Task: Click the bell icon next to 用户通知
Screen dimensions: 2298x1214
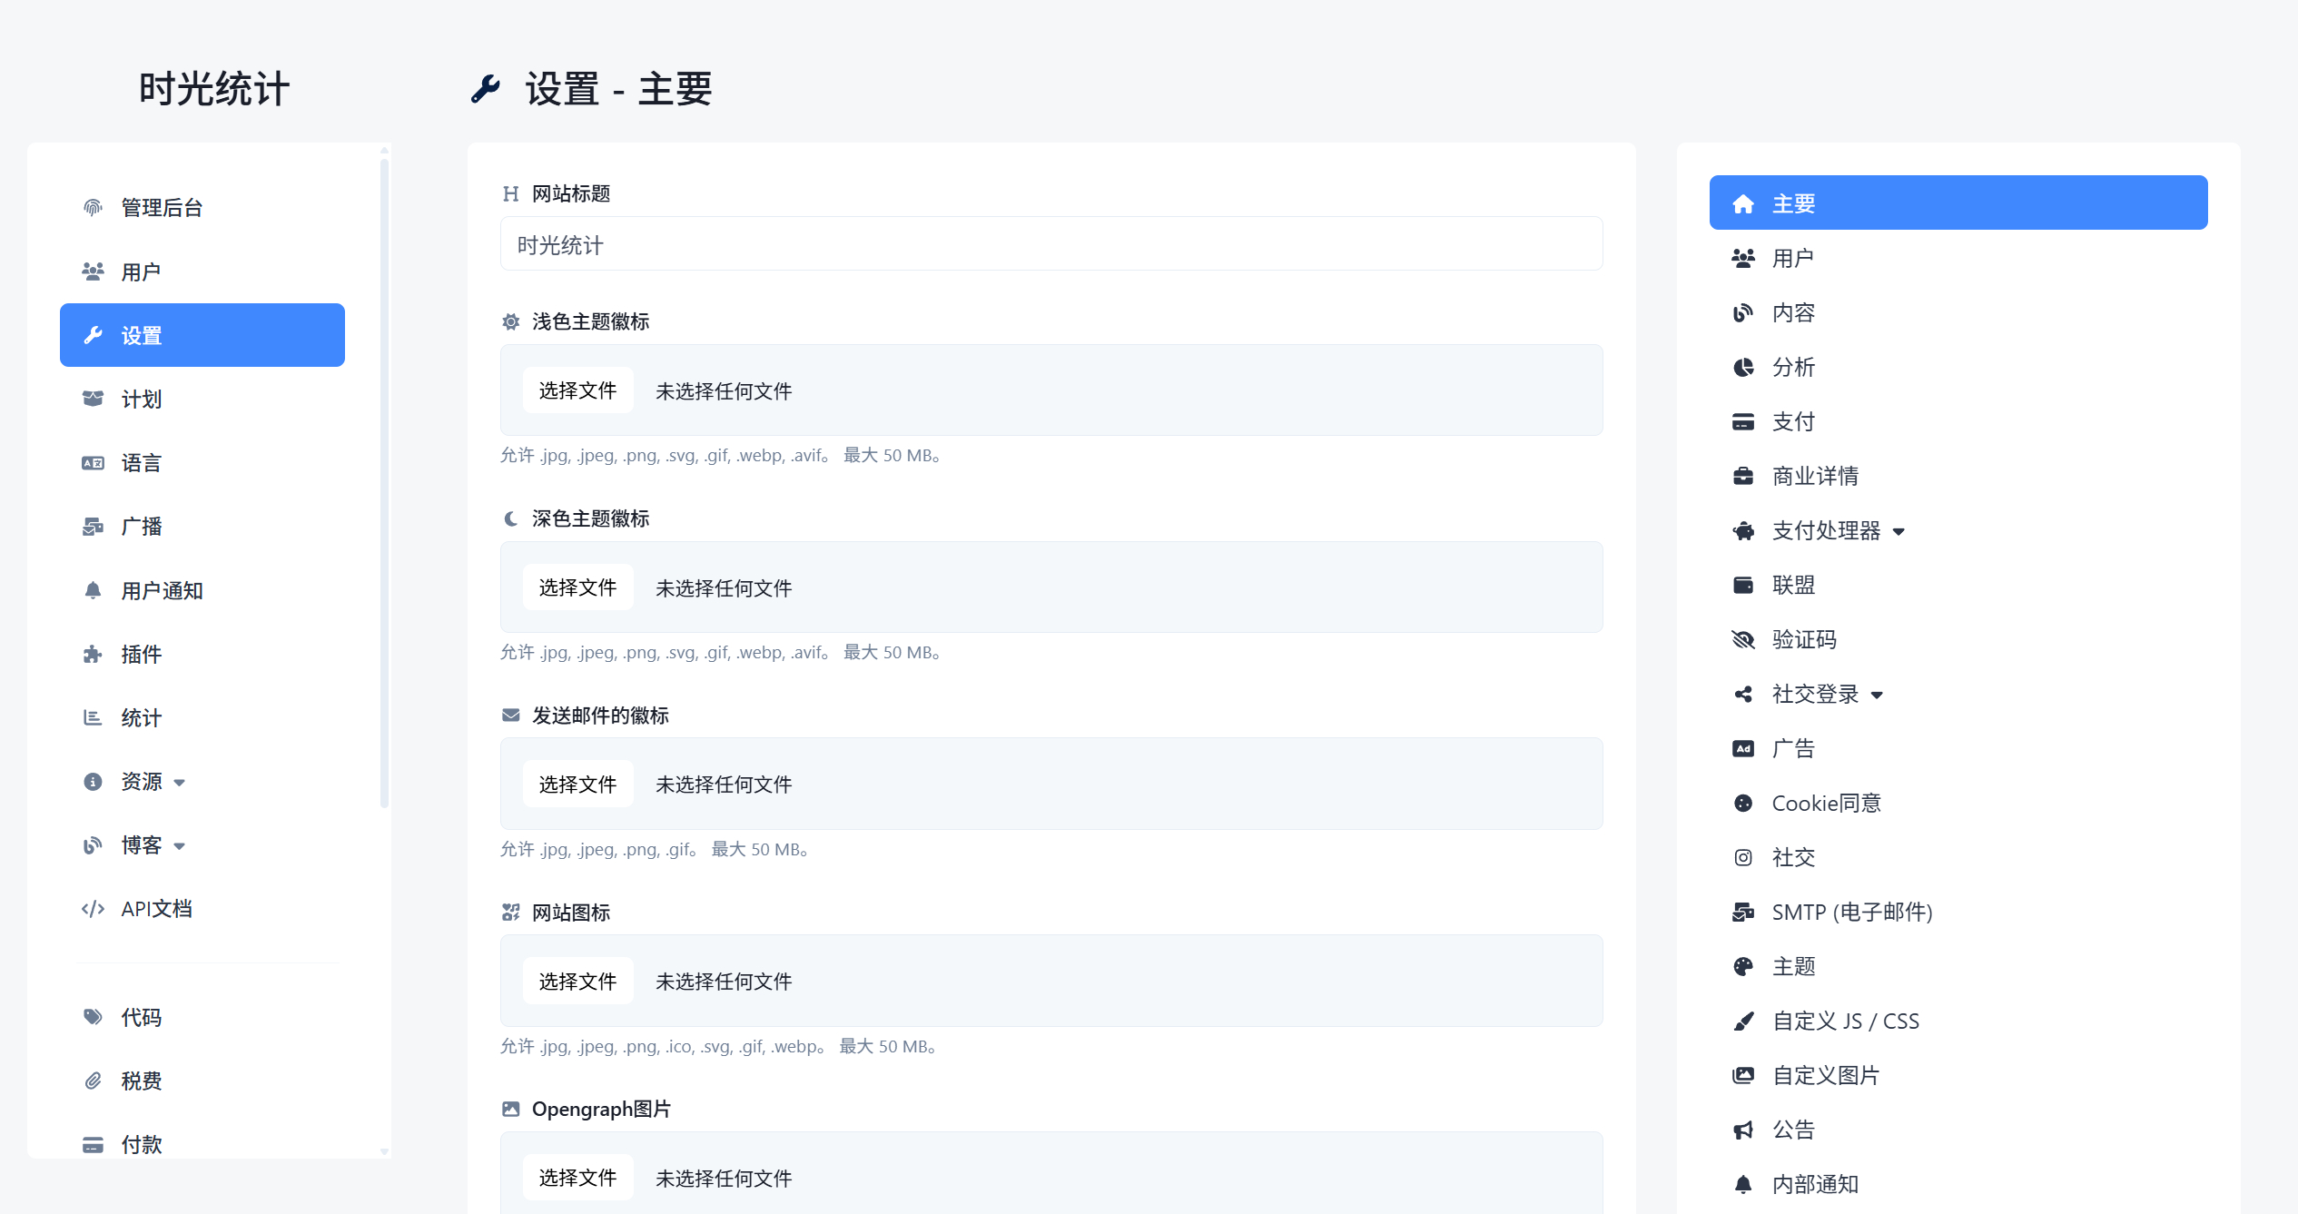Action: point(93,591)
